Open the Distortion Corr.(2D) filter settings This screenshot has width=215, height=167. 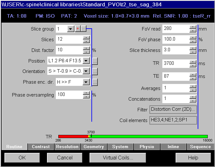click(x=173, y=109)
